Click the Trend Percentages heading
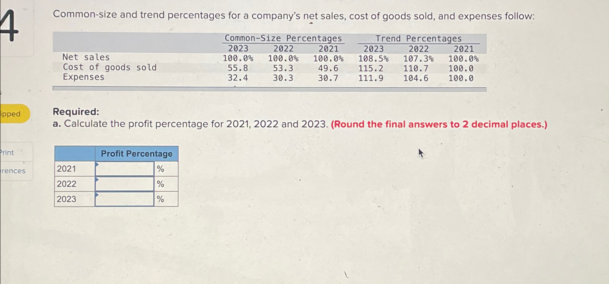 418,38
